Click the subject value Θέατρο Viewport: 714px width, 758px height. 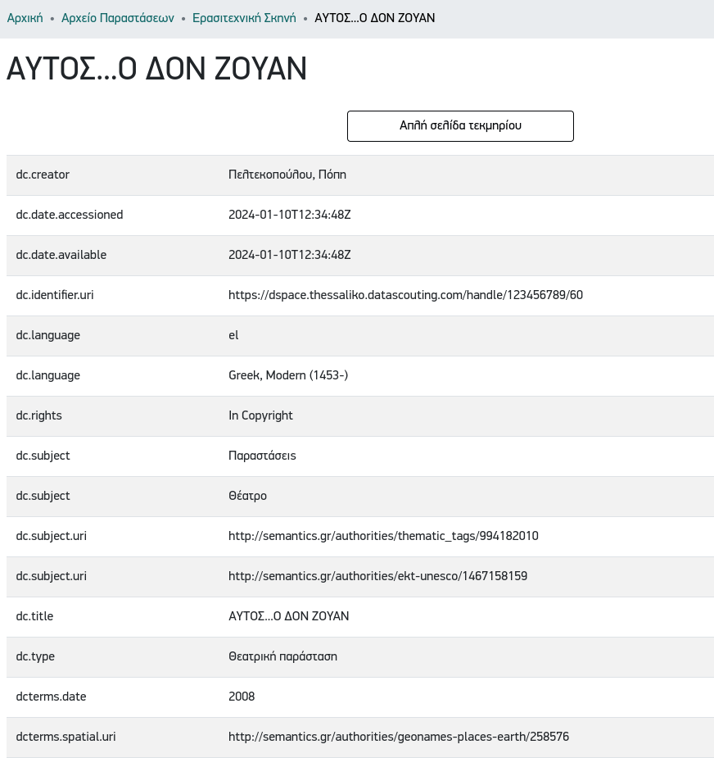(x=247, y=496)
